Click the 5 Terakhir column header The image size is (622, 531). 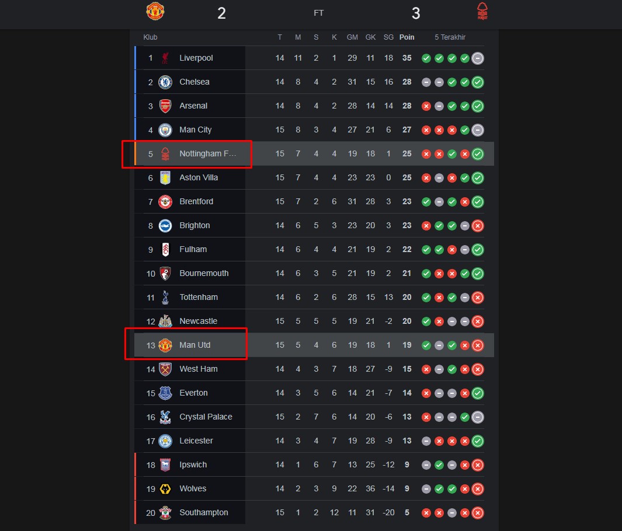pyautogui.click(x=450, y=37)
